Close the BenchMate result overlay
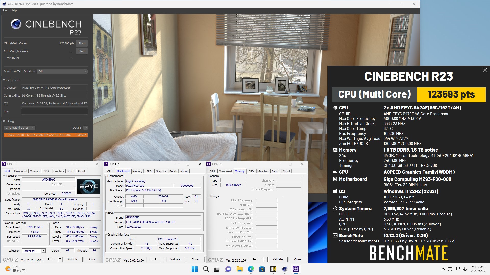490x275 pixels. click(x=485, y=70)
